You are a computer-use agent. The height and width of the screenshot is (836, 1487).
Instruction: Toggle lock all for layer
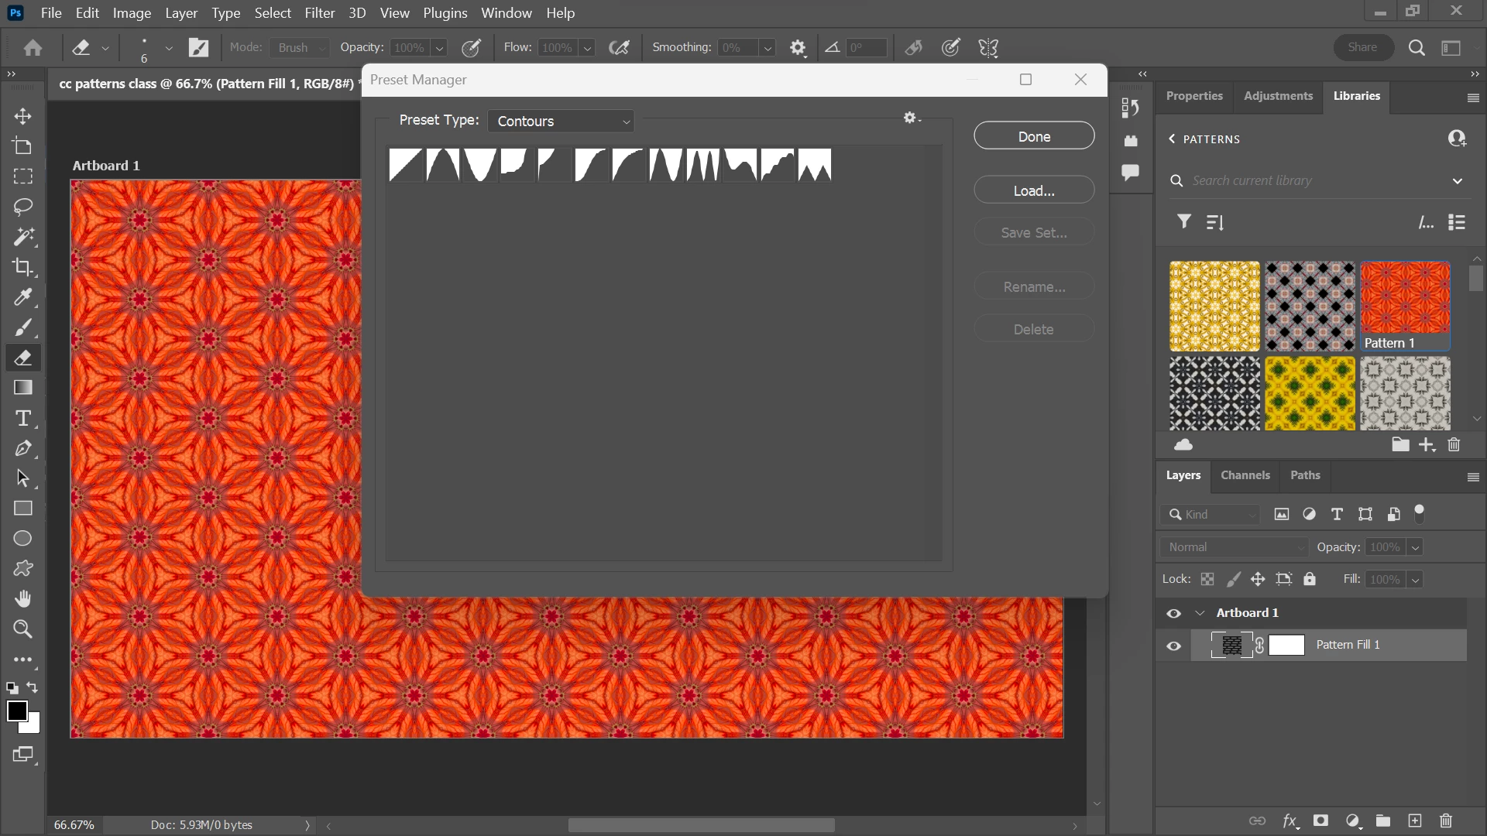coord(1310,579)
